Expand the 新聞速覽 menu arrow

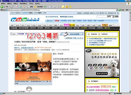[x=11, y=28]
